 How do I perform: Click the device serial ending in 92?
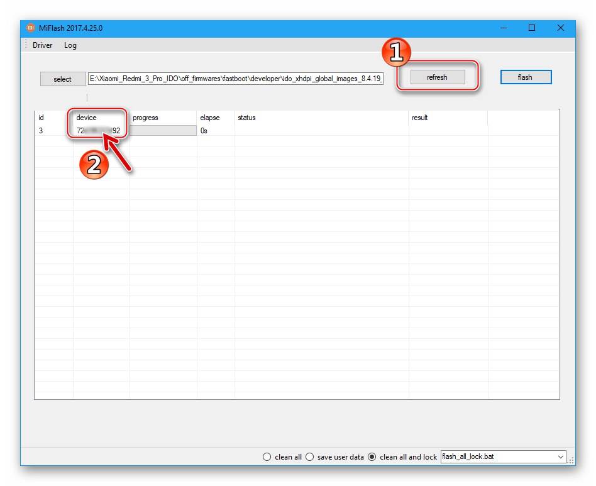99,131
